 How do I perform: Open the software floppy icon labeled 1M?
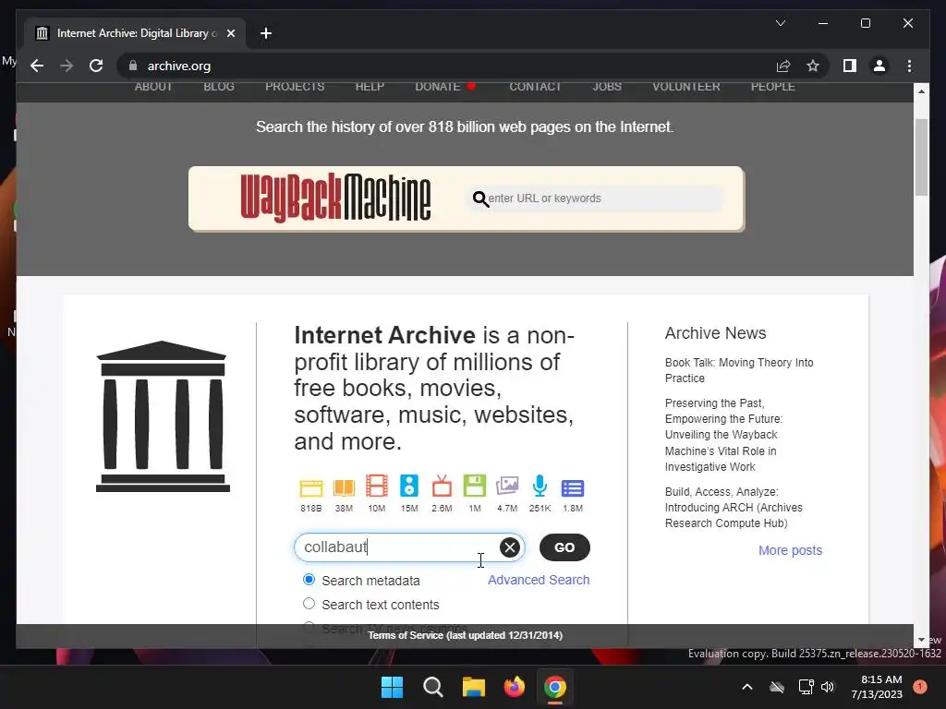click(475, 486)
